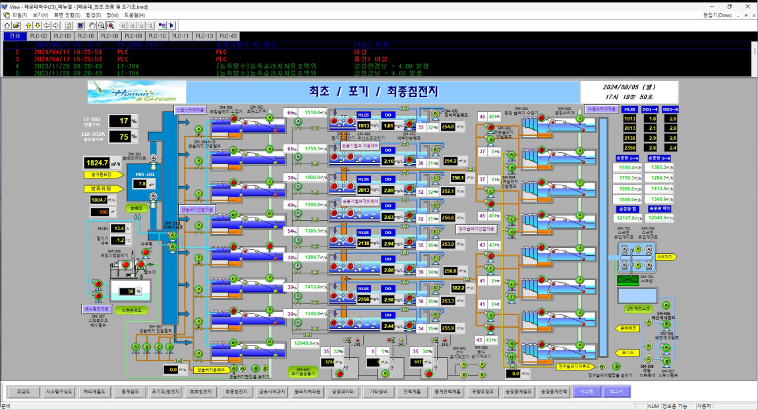The image size is (758, 410).
Task: Select the hand pan tool
Action: (92, 25)
